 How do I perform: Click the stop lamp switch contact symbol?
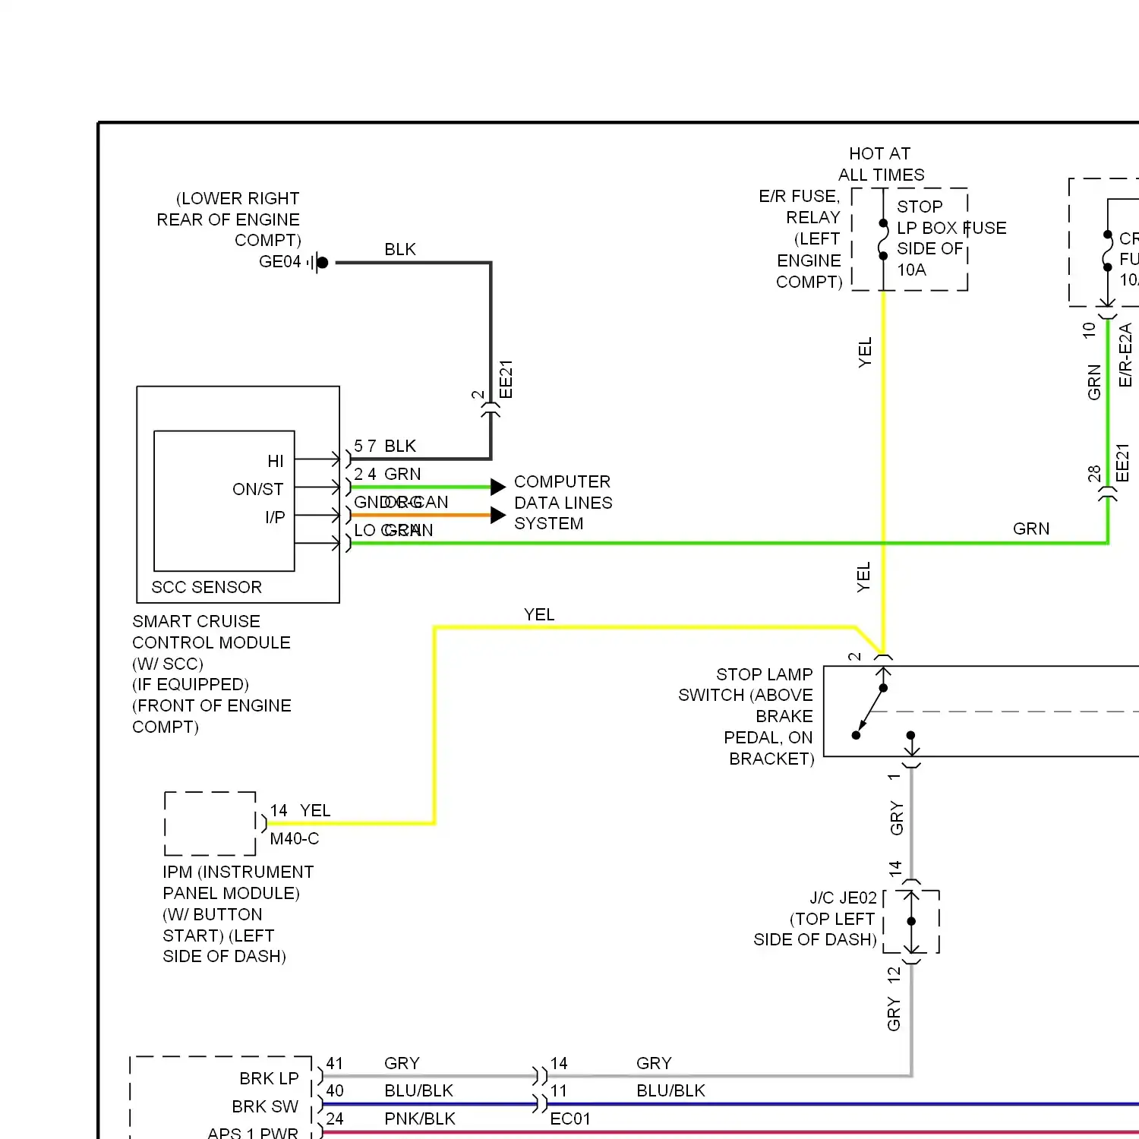(870, 711)
